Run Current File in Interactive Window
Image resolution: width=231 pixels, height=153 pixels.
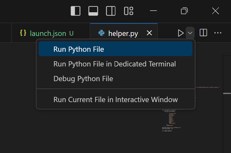coord(116,99)
